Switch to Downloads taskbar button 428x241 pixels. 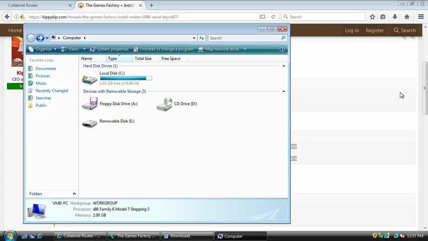point(187,236)
